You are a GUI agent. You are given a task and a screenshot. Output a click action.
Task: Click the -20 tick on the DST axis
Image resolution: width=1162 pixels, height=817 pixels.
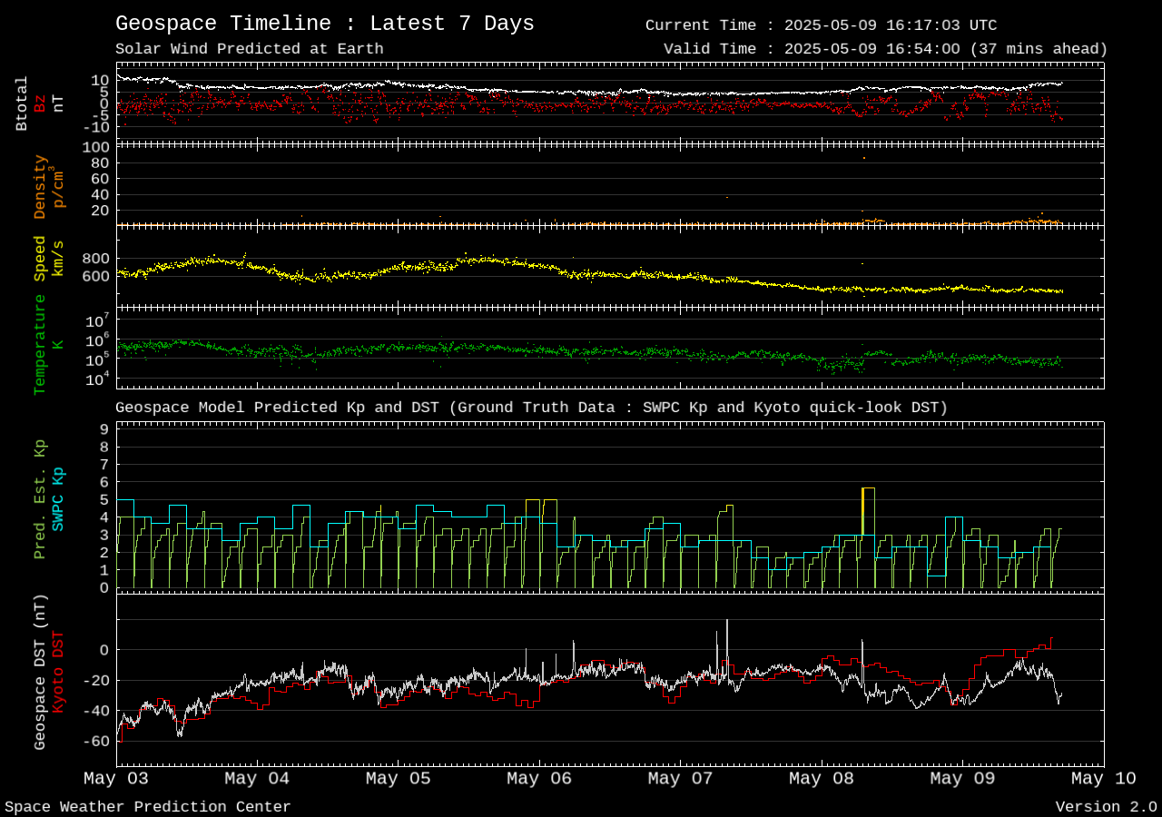coord(96,681)
